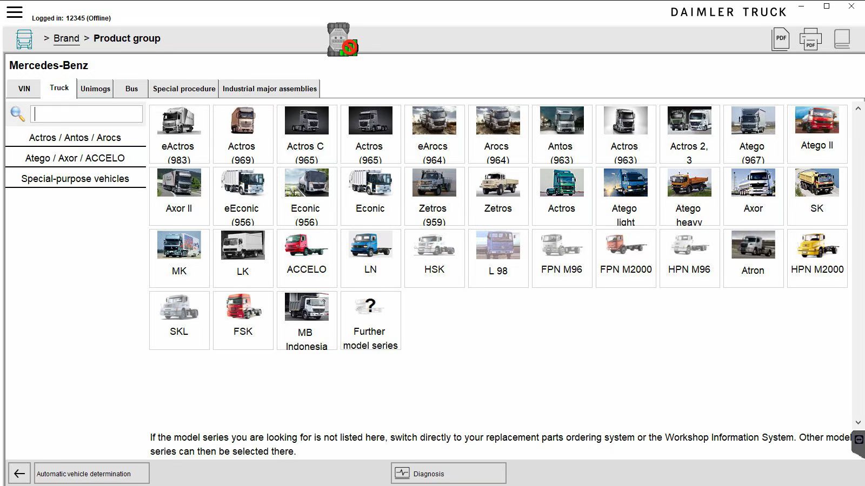The image size is (865, 486).
Task: Select Special-purpose vehicles category
Action: (x=75, y=179)
